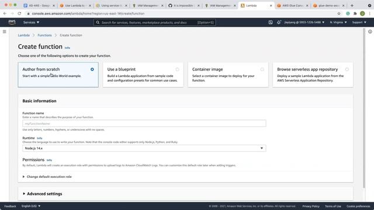The height and width of the screenshot is (210, 374).
Task: Open Info link next to Permissions
Action: 49,160
